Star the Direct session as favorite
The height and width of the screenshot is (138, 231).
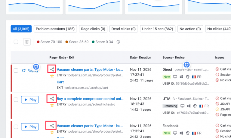click(52, 76)
